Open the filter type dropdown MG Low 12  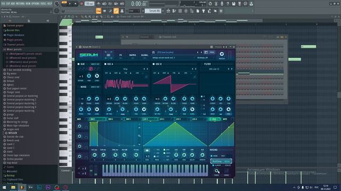click(x=214, y=69)
